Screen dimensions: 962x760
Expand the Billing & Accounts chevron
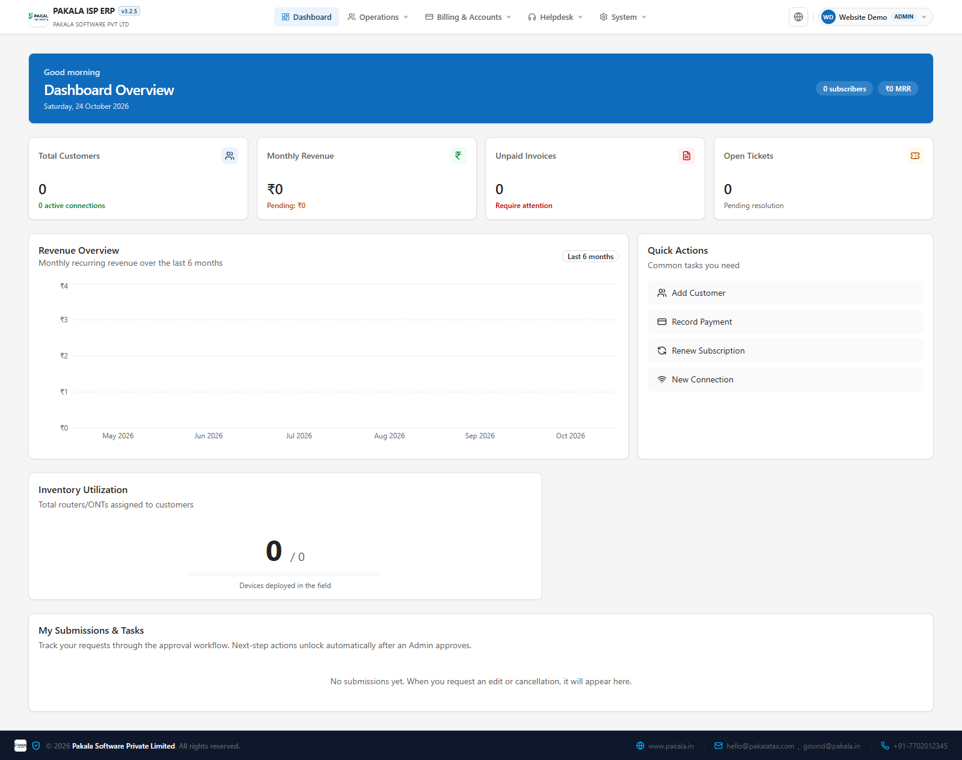point(509,17)
